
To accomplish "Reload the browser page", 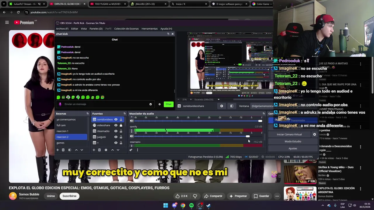I will click(x=18, y=12).
